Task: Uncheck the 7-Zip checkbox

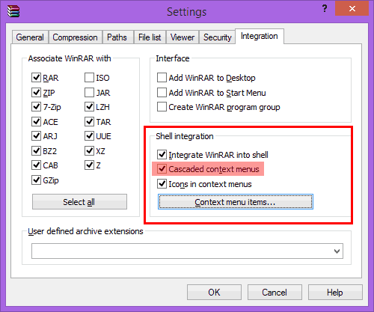Action: (x=36, y=107)
